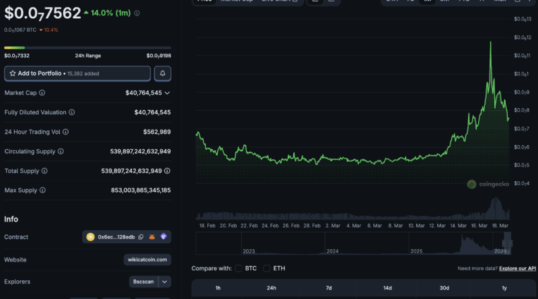The height and width of the screenshot is (299, 538).
Task: Click the MetaMask fox icon in Contract row
Action: pos(153,237)
